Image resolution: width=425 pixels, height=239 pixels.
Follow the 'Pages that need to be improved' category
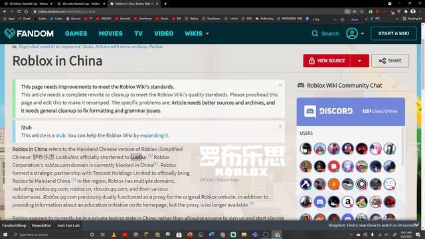(x=49, y=46)
